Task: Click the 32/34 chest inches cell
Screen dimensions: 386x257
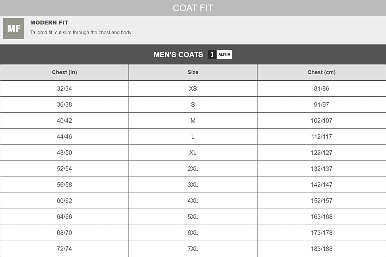Action: coord(64,89)
